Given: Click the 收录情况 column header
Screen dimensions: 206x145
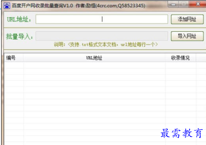Looking at the screenshot, I should [180, 58].
